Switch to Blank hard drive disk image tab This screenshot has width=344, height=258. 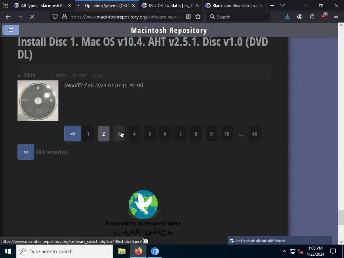click(234, 5)
